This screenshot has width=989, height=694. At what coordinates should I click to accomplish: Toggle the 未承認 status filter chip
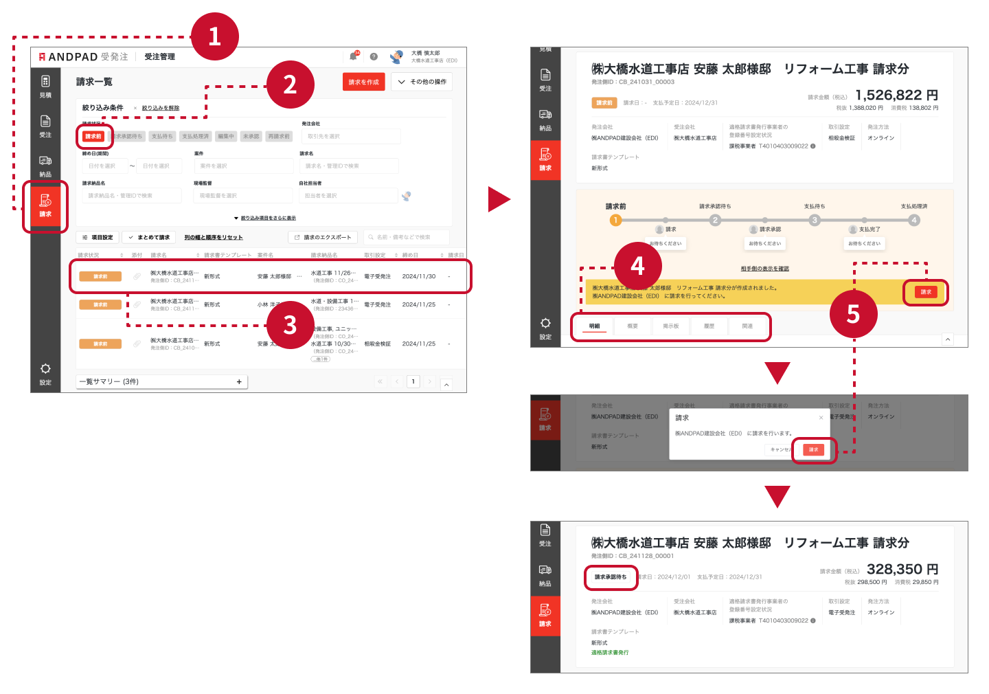(251, 136)
